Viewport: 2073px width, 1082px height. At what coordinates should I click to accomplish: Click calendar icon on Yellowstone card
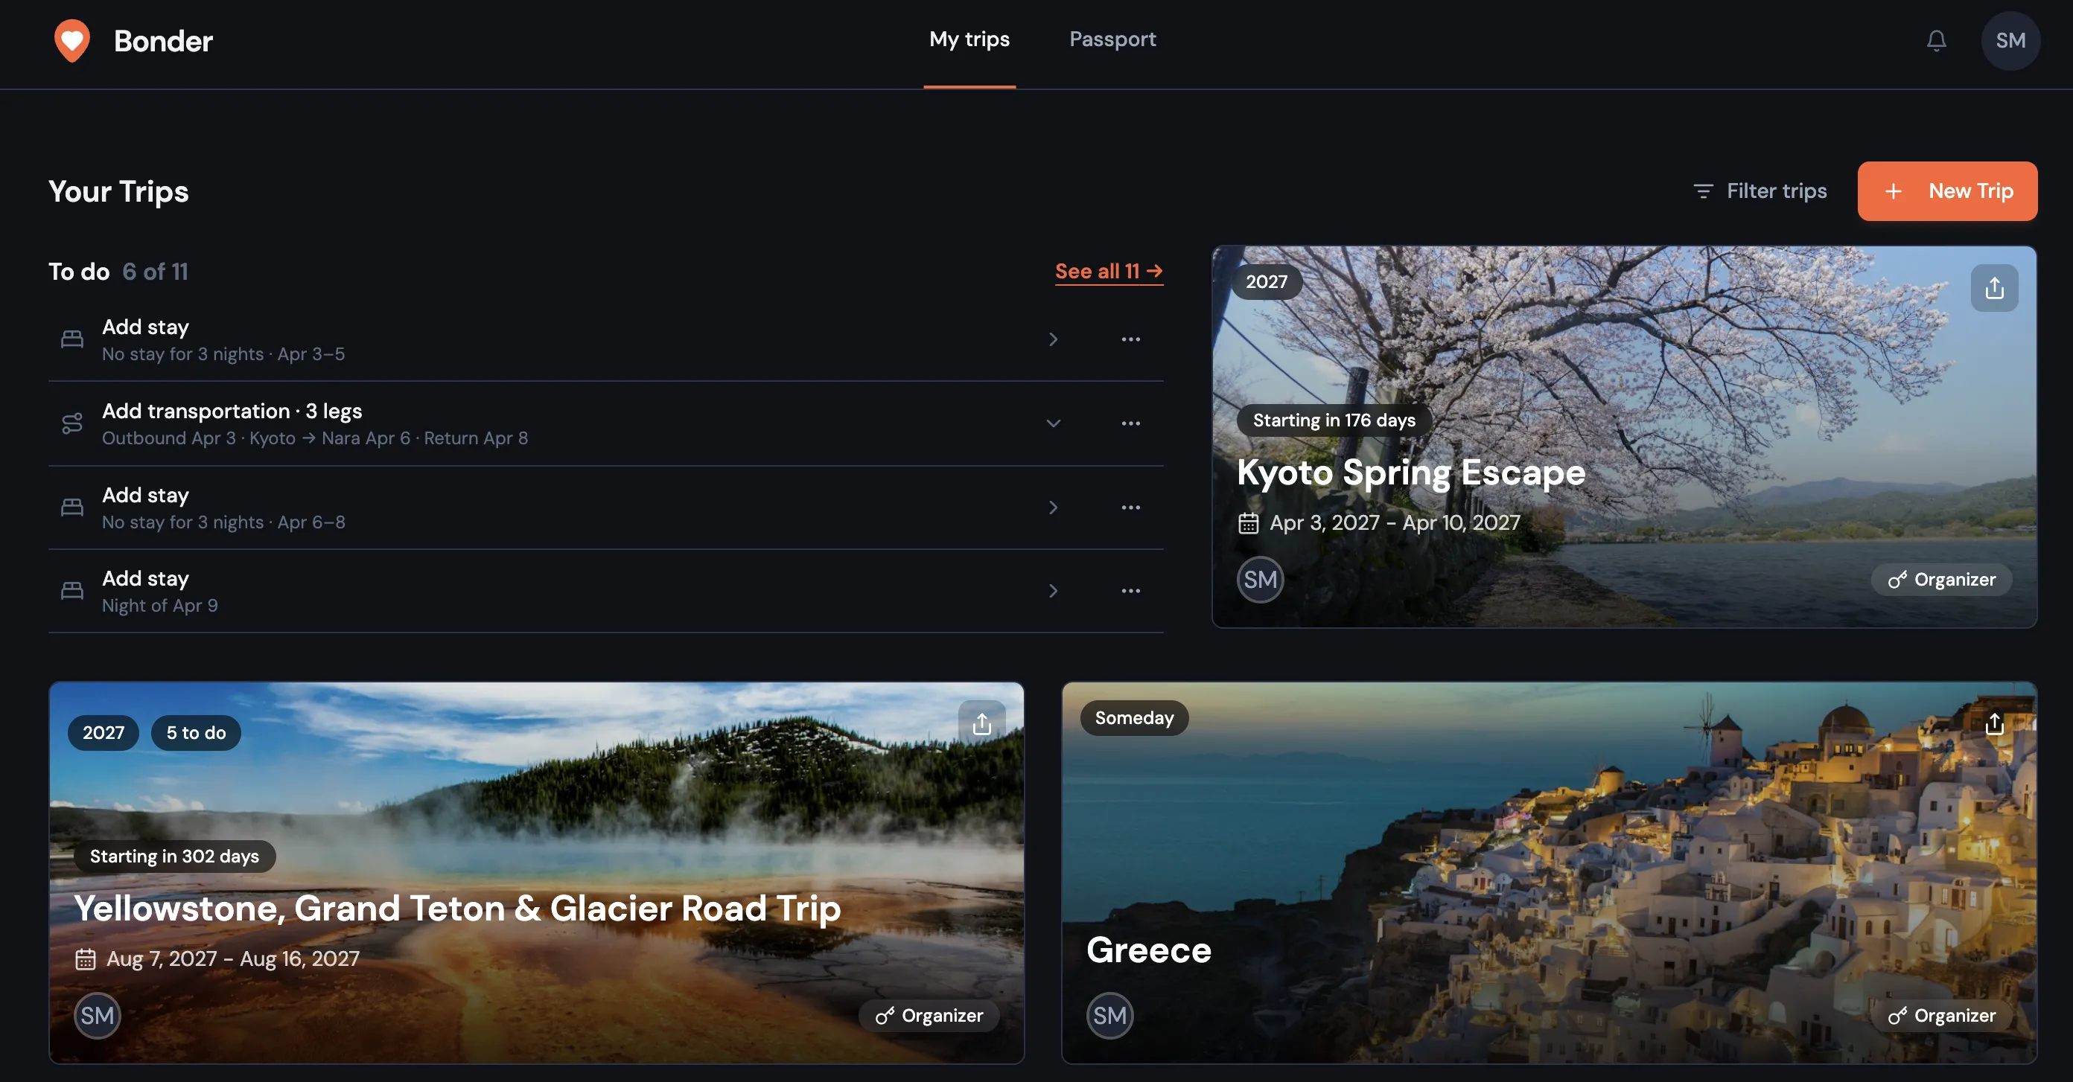(x=86, y=959)
